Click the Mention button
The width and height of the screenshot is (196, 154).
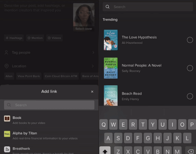tap(35, 38)
